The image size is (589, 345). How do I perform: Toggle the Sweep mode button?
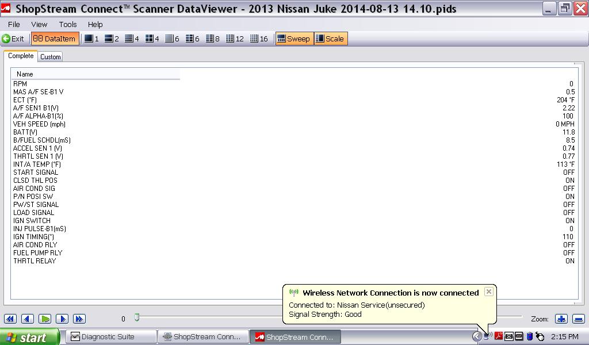point(294,39)
